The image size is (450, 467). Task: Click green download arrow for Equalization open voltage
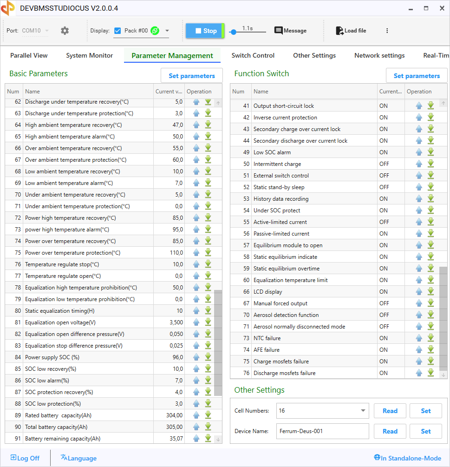click(x=208, y=322)
